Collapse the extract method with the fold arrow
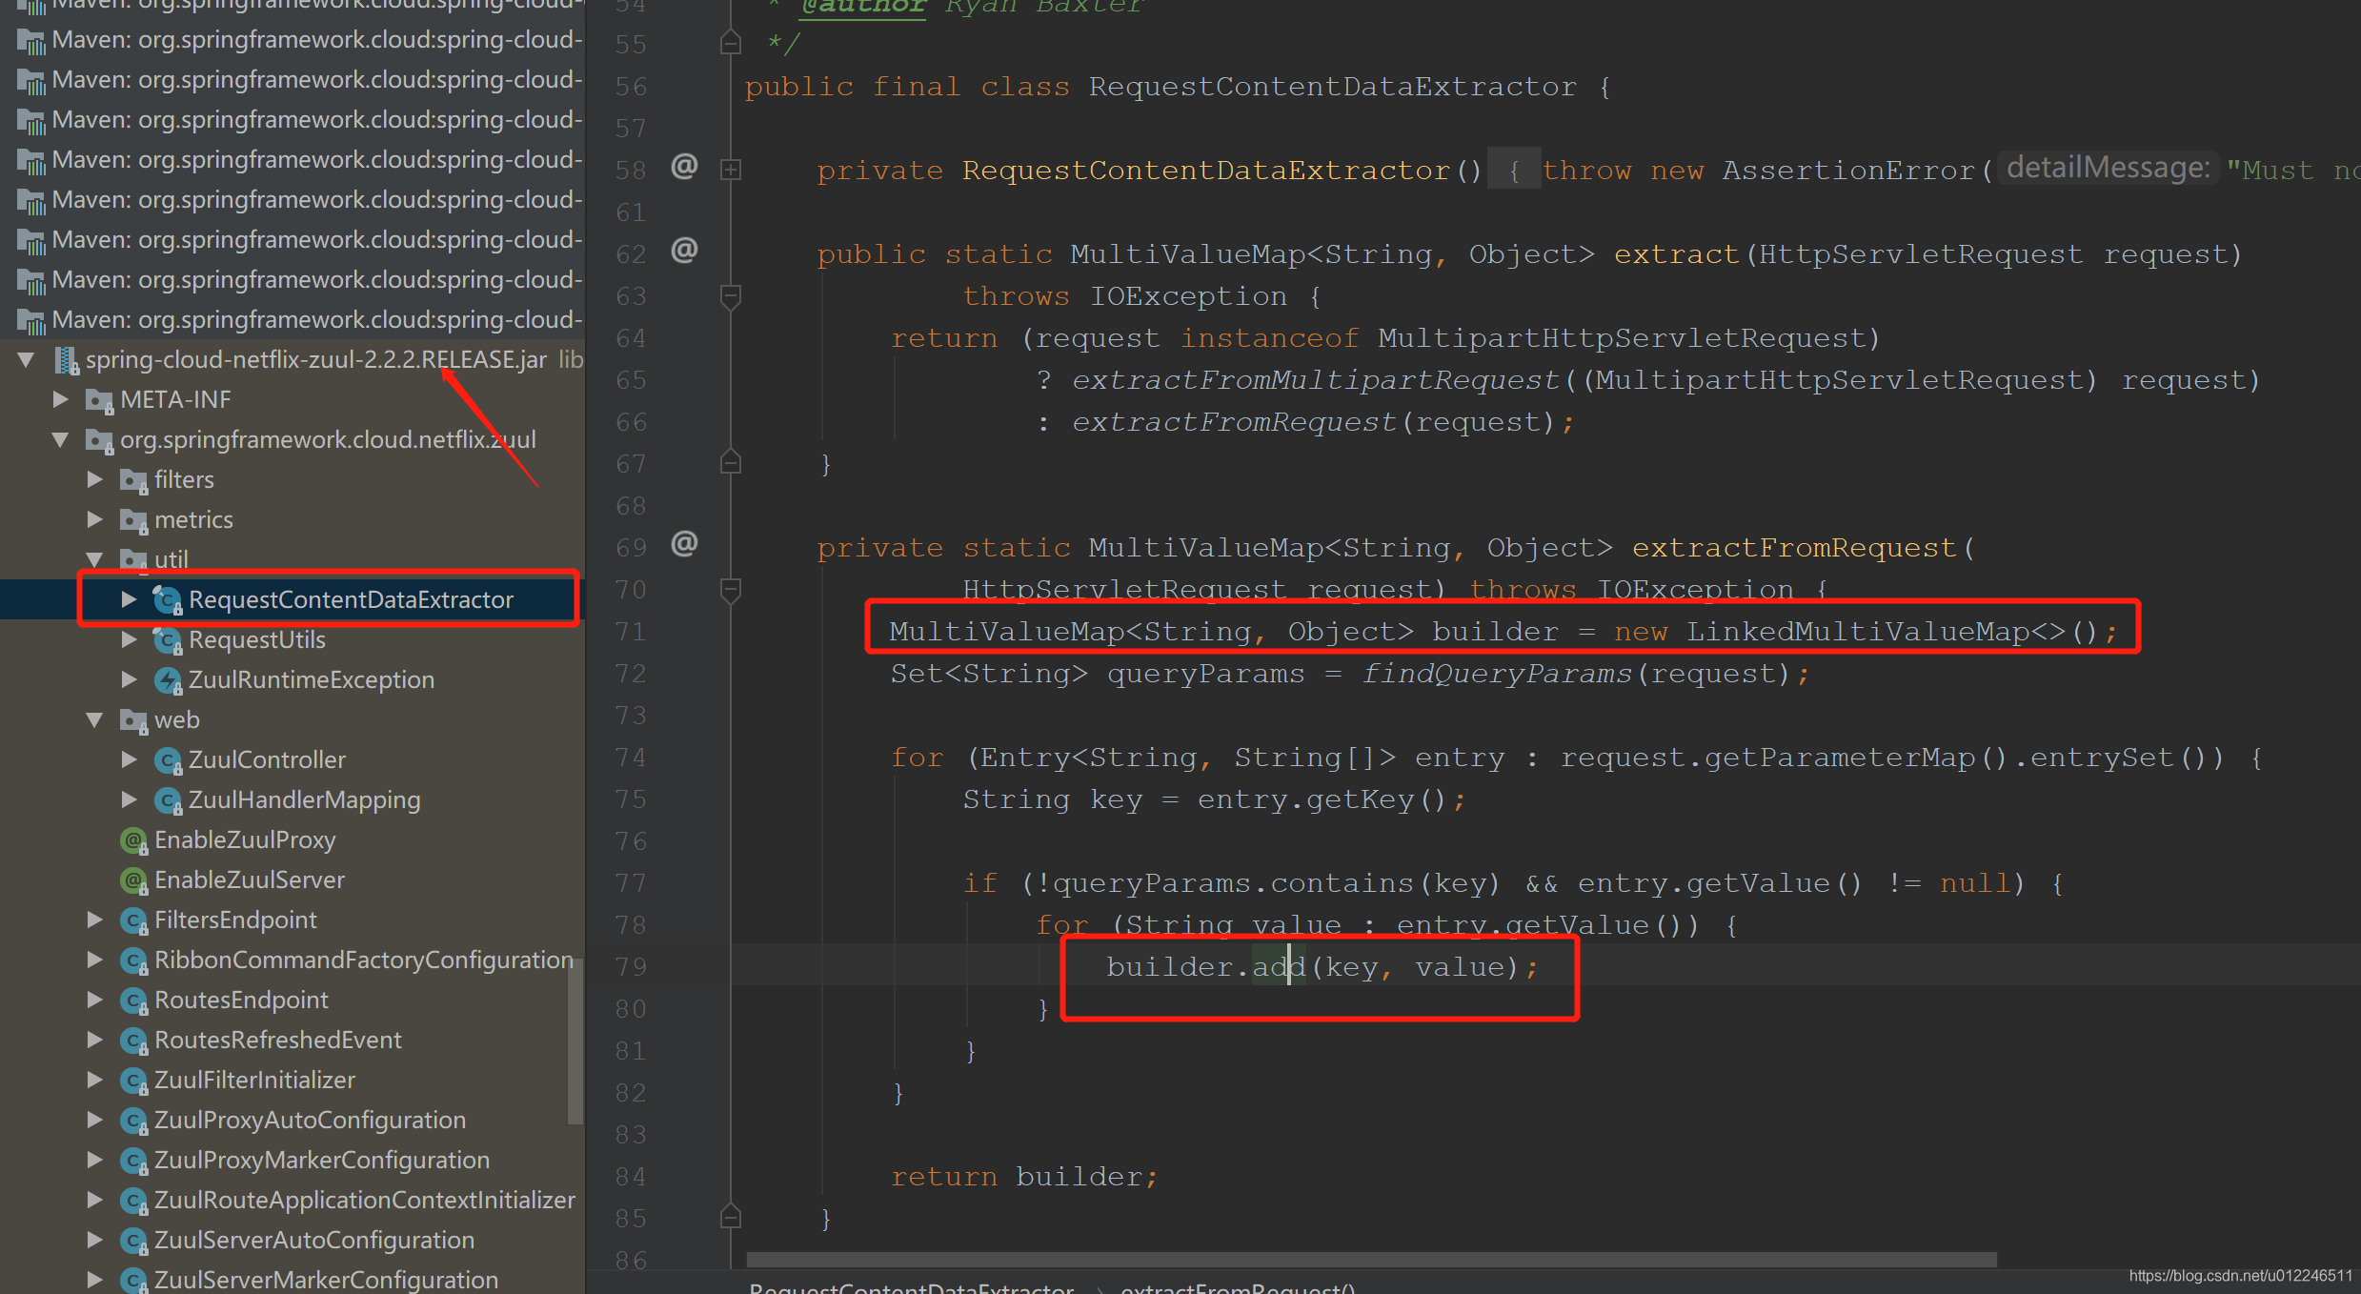The width and height of the screenshot is (2361, 1294). coord(730,296)
